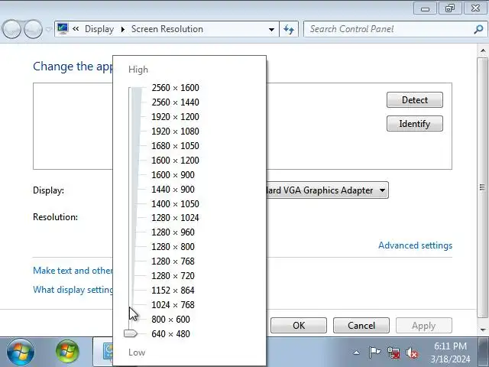Click the Show desktop strip
The width and height of the screenshot is (489, 367).
(484, 352)
